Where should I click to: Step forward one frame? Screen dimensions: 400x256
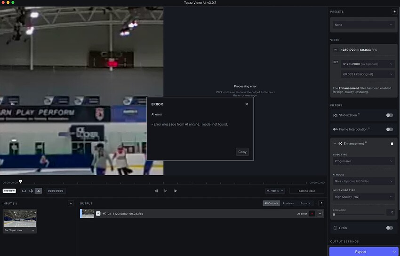tap(175, 191)
